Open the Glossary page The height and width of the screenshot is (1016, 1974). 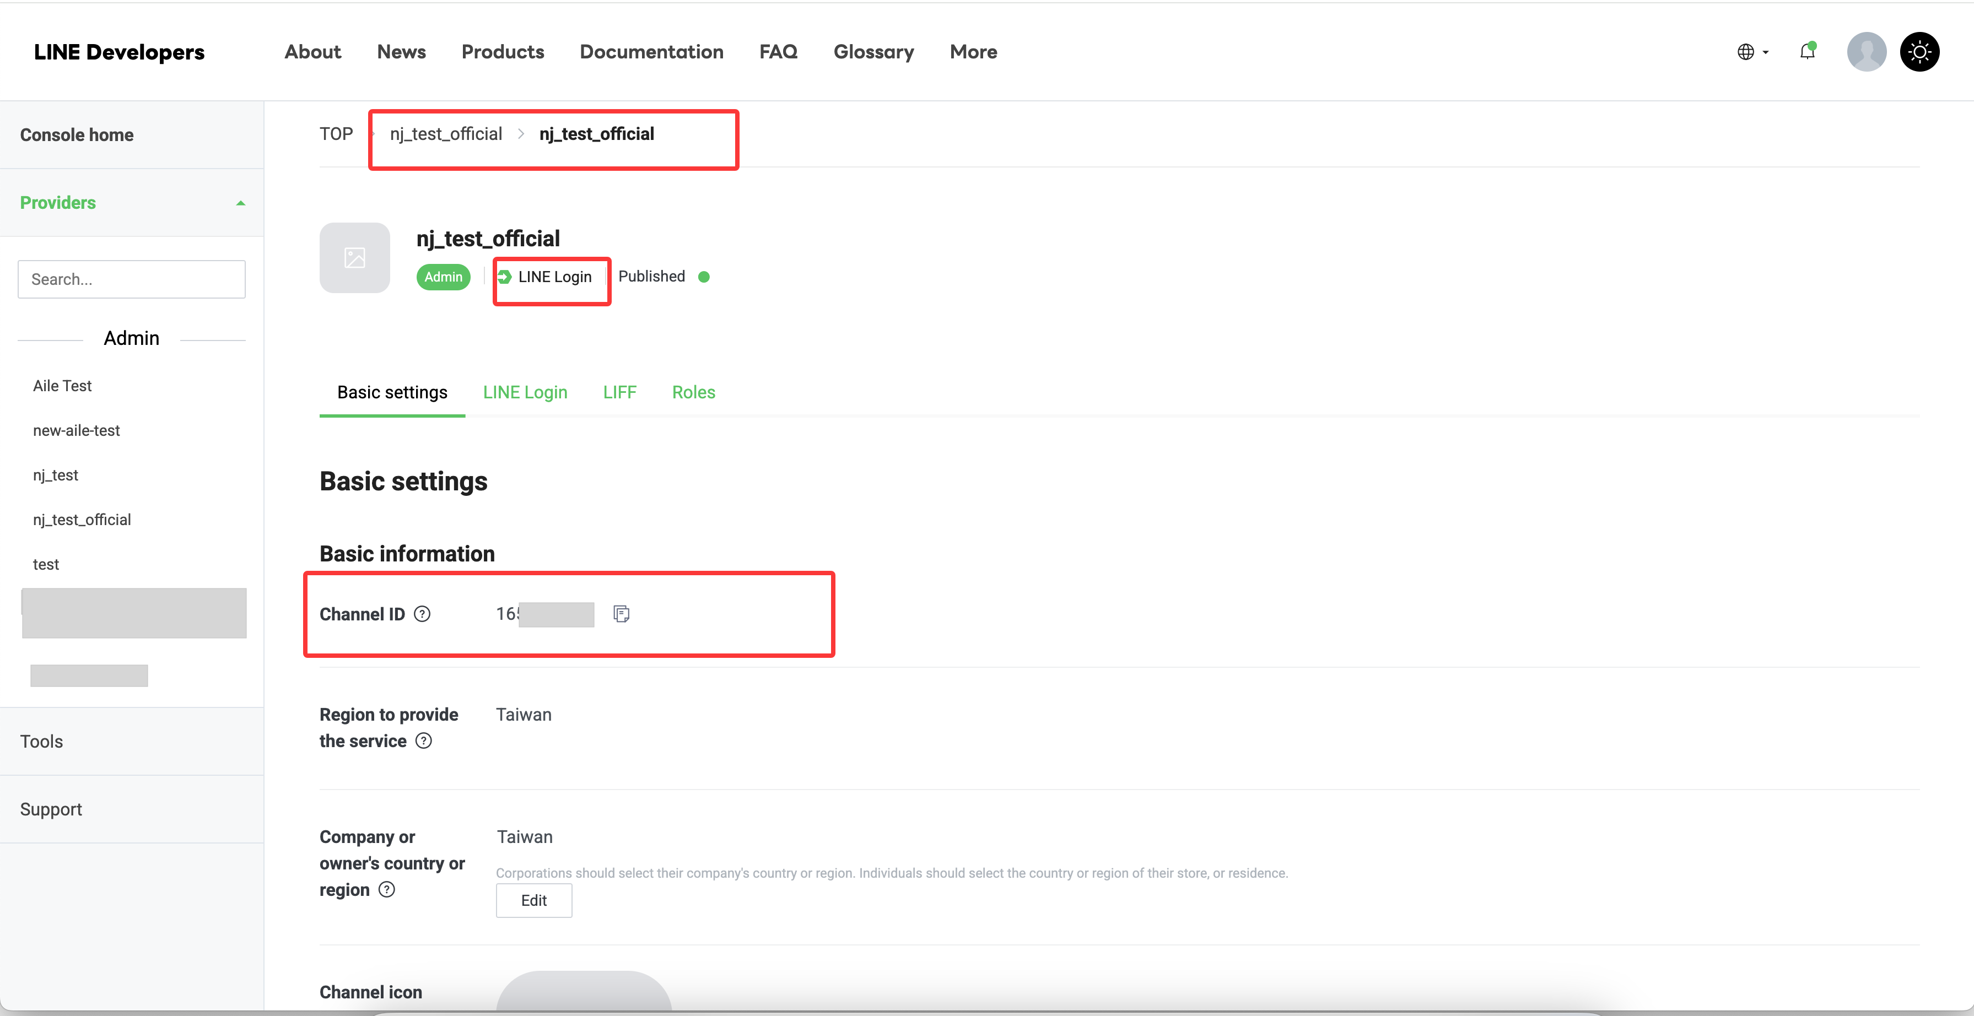(x=873, y=52)
